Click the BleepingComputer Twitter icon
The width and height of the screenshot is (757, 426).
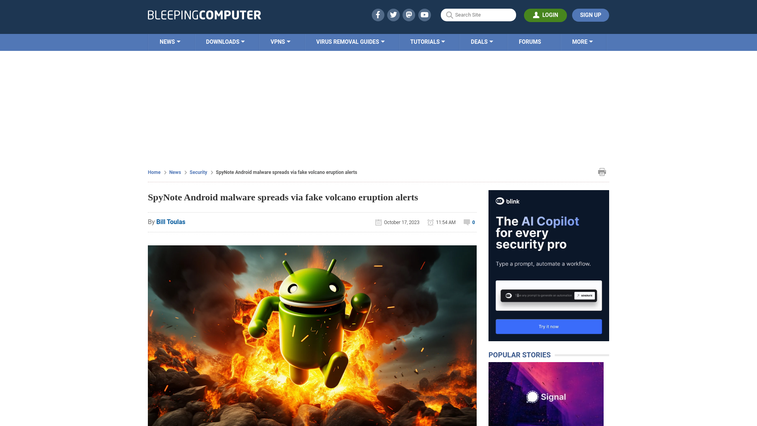click(393, 15)
